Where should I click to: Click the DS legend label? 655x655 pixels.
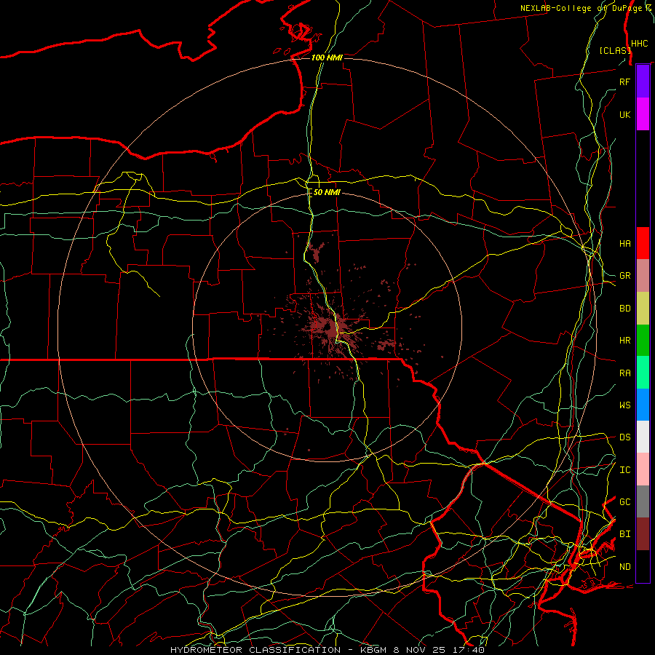click(624, 437)
